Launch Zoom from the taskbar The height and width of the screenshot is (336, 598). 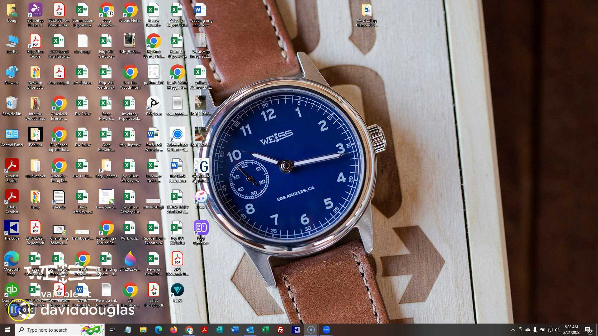(x=326, y=329)
